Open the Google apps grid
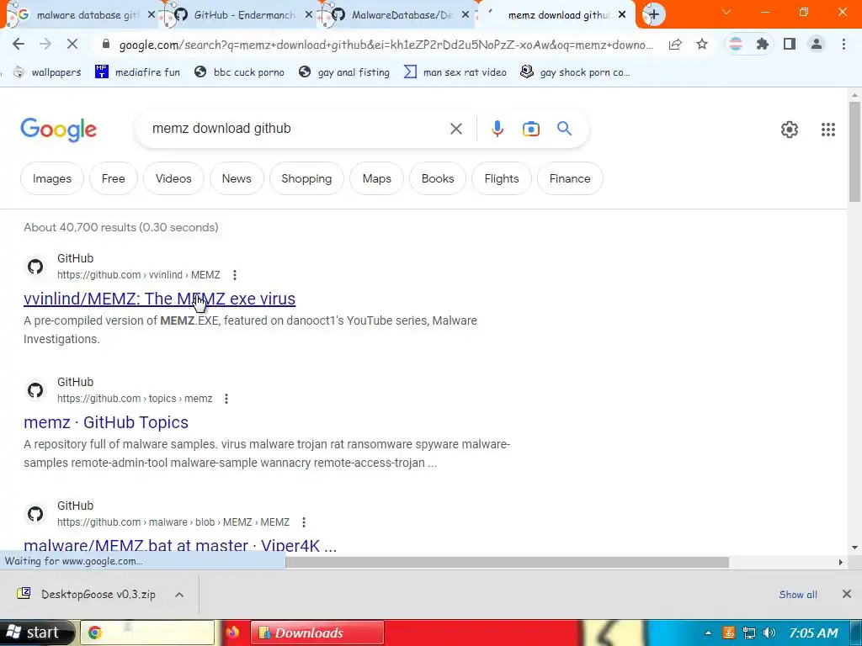Screen dimensions: 862x646 click(828, 130)
